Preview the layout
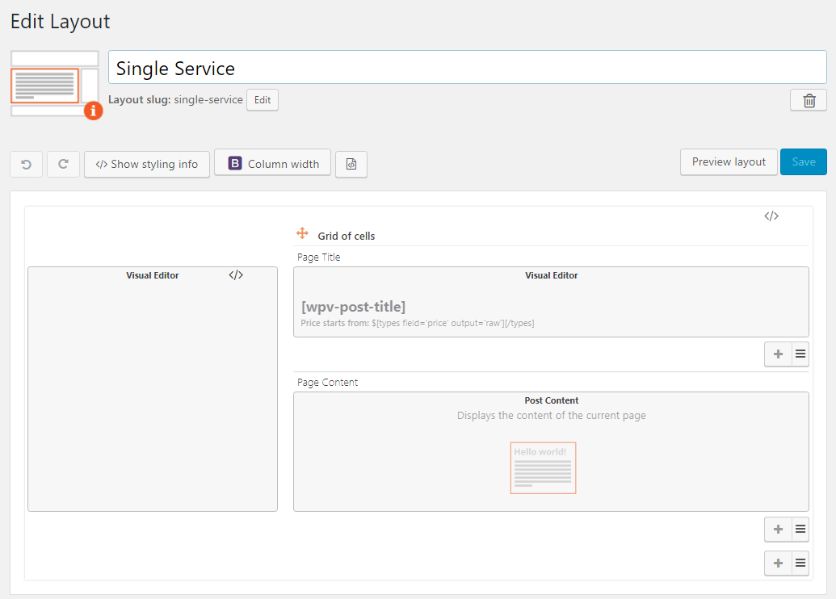This screenshot has width=836, height=599. tap(729, 162)
